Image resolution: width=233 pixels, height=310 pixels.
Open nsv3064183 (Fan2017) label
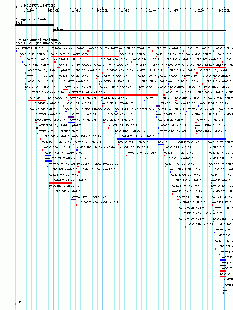coord(134,147)
